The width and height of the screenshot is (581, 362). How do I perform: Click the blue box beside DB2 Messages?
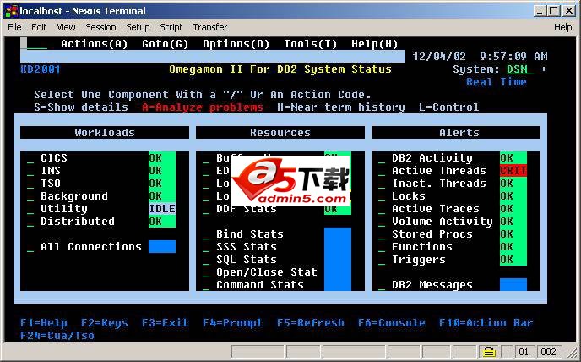513,285
